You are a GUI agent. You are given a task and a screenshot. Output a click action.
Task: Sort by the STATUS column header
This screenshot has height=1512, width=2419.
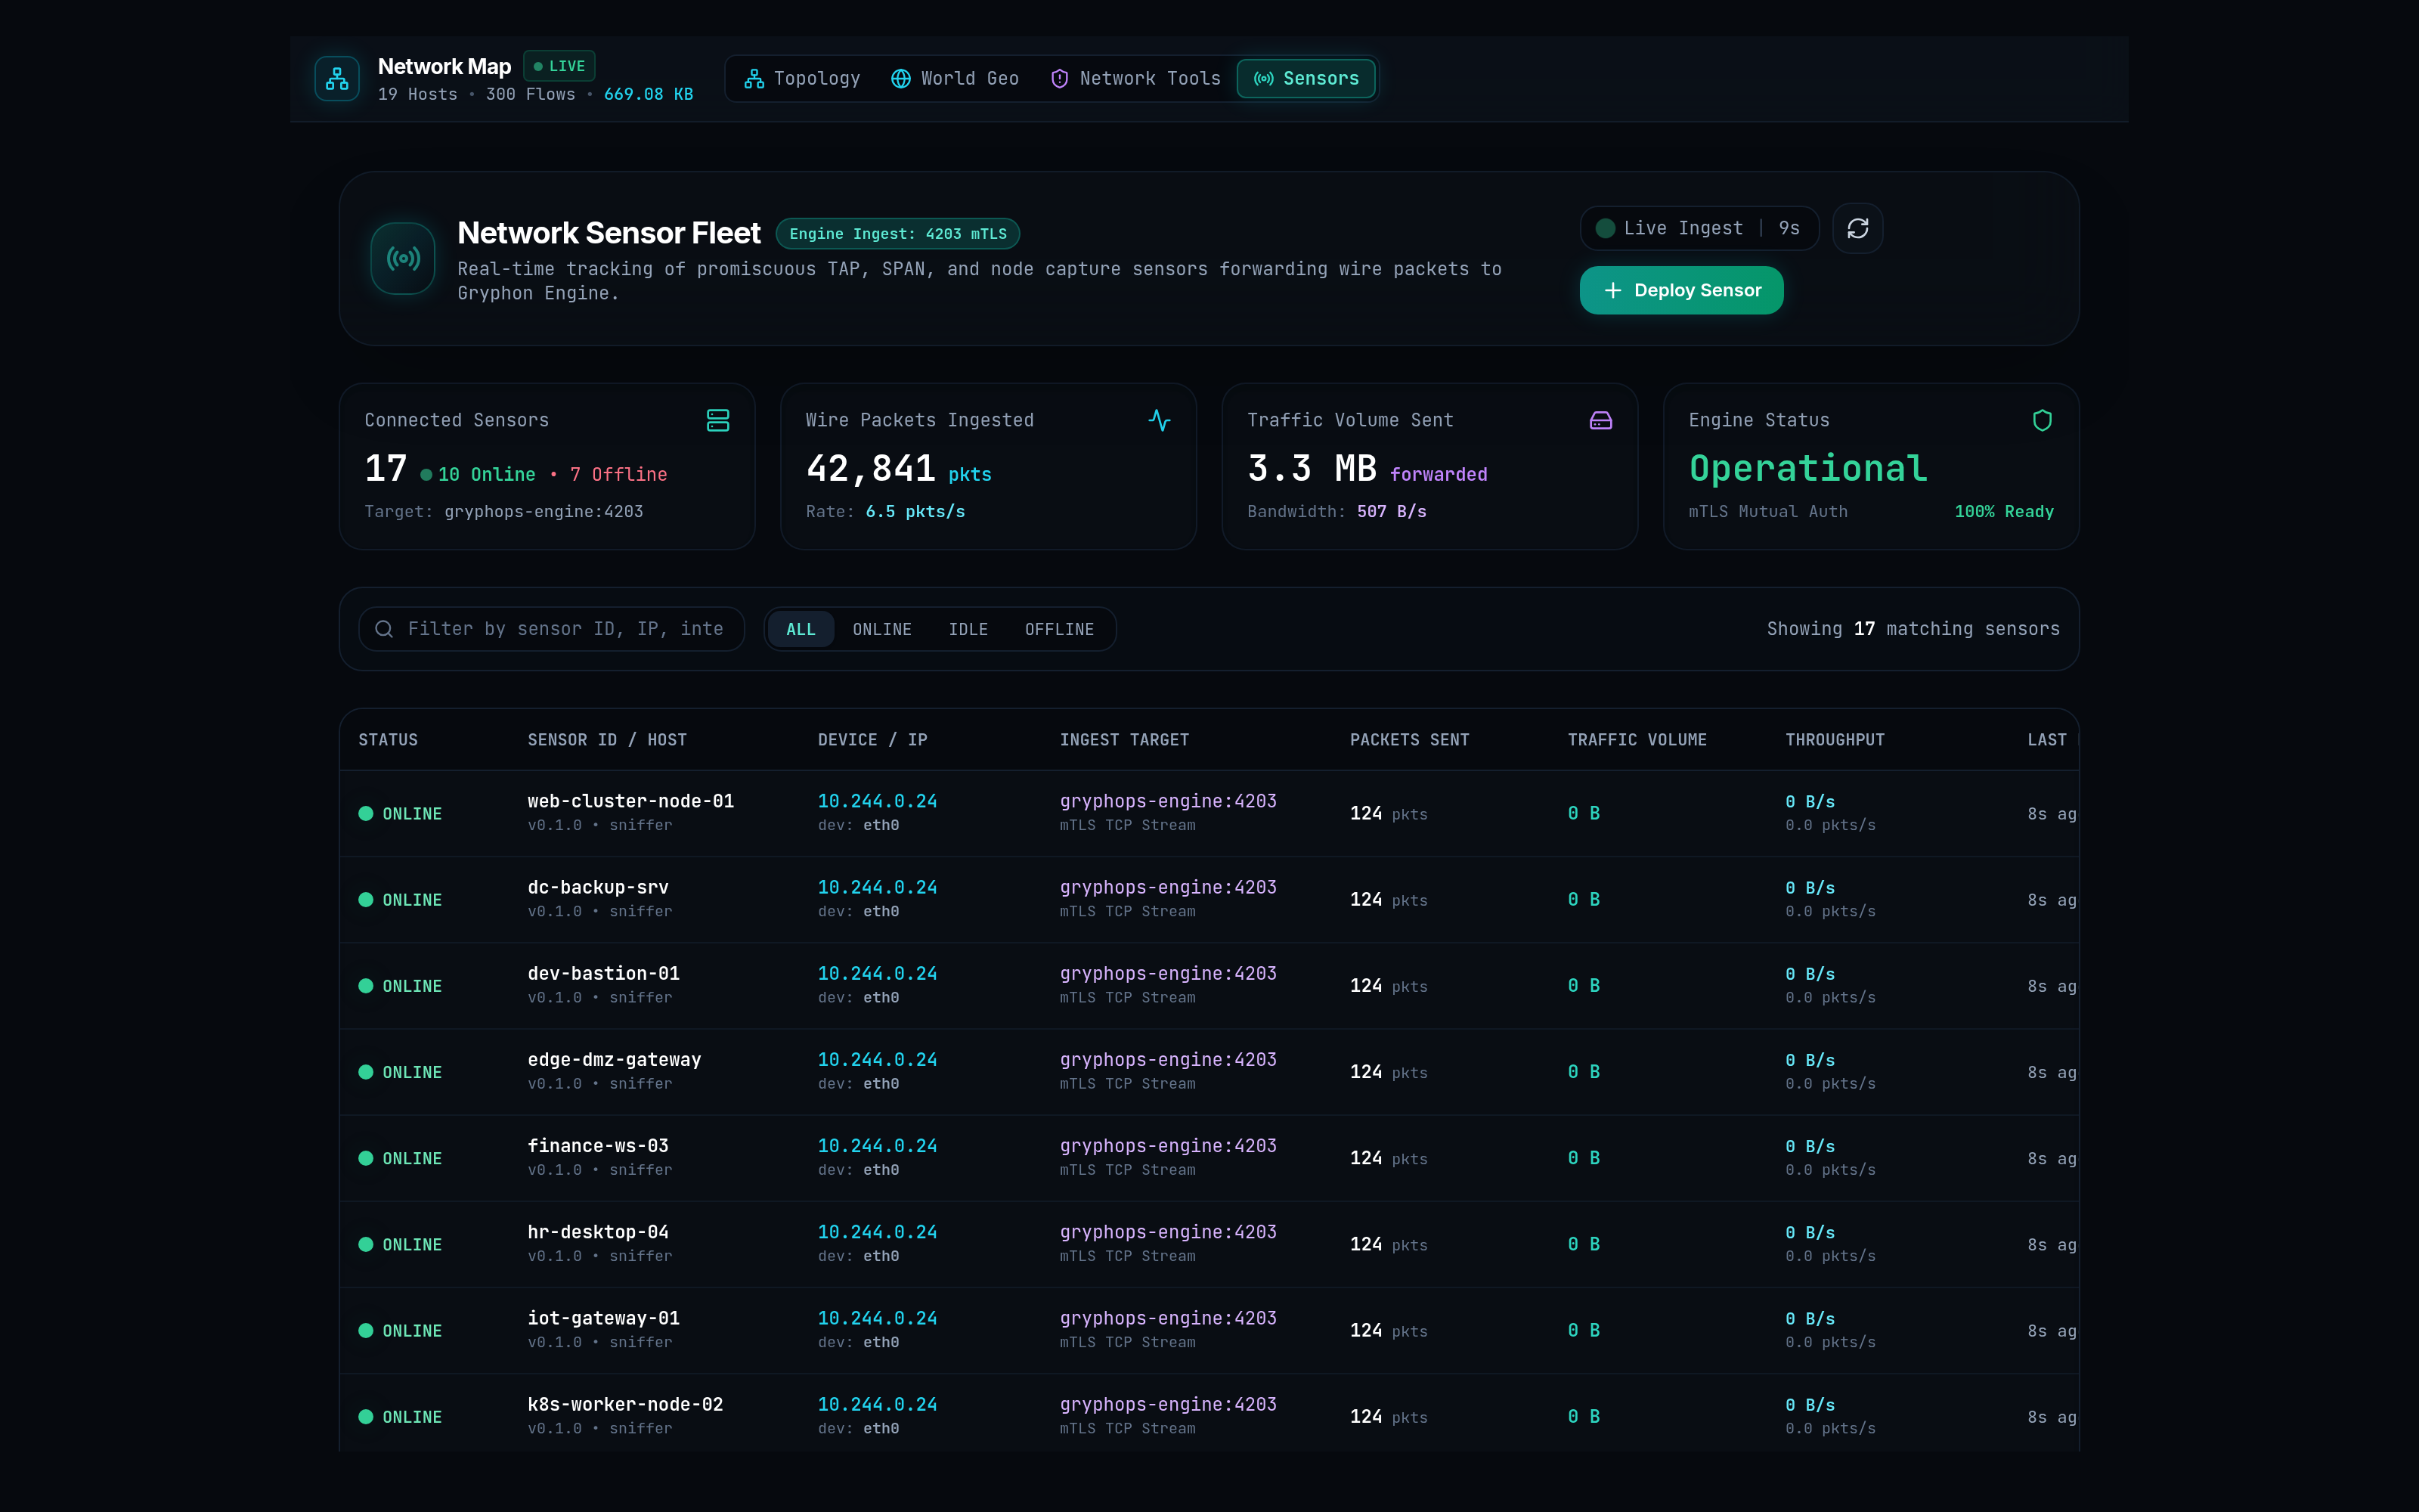(388, 740)
